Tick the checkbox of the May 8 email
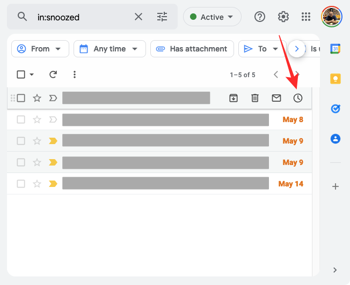The height and width of the screenshot is (285, 350). (x=21, y=119)
